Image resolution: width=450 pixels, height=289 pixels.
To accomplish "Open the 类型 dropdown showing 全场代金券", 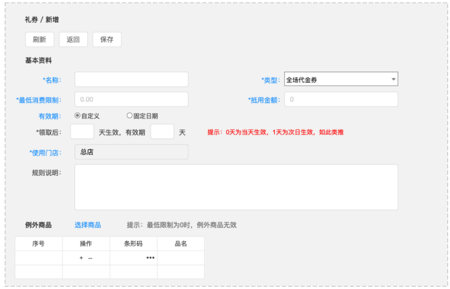I will click(x=341, y=79).
